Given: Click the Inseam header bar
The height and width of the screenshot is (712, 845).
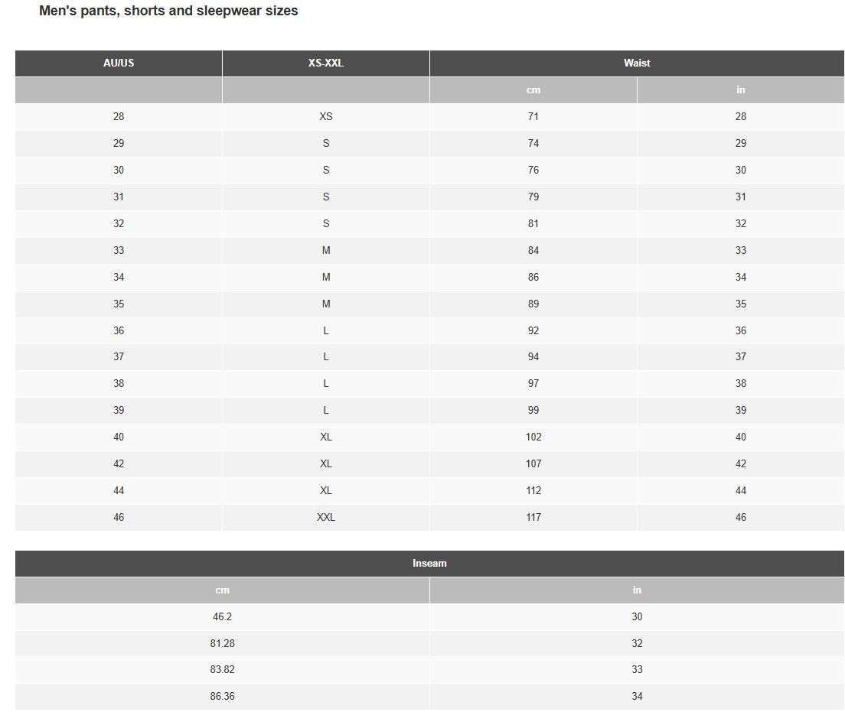Looking at the screenshot, I should pos(429,564).
